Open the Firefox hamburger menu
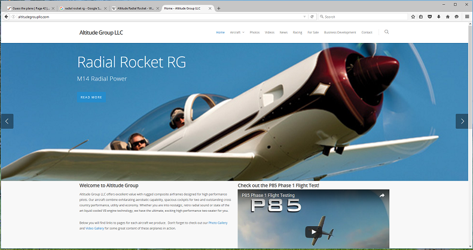The height and width of the screenshot is (250, 473). point(467,17)
